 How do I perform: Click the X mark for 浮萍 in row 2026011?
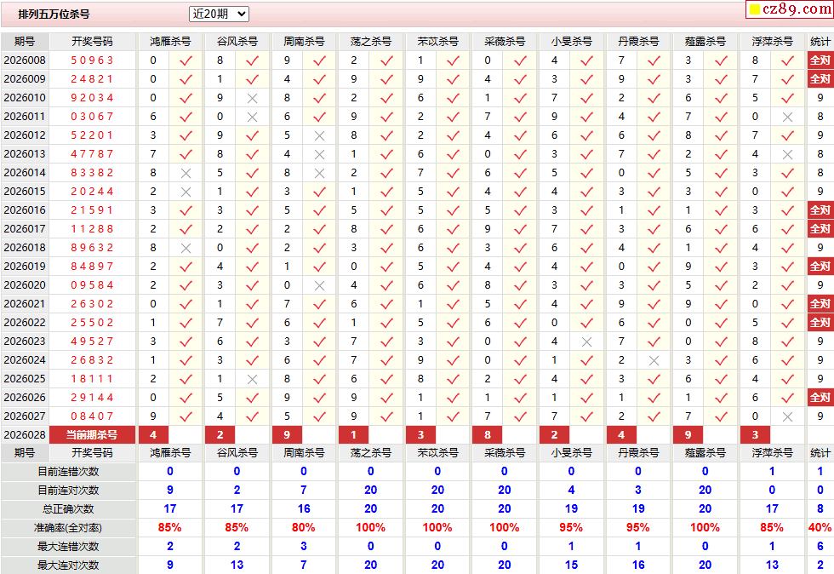pos(788,117)
